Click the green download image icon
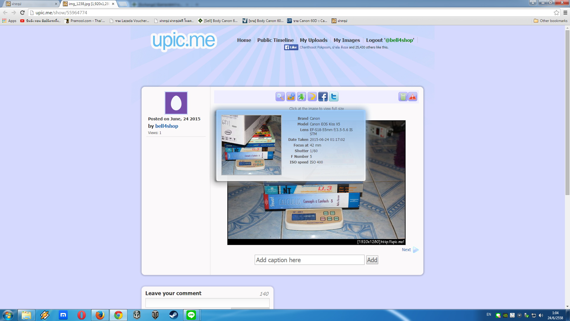Screen dimensions: 570x321 click(x=301, y=97)
